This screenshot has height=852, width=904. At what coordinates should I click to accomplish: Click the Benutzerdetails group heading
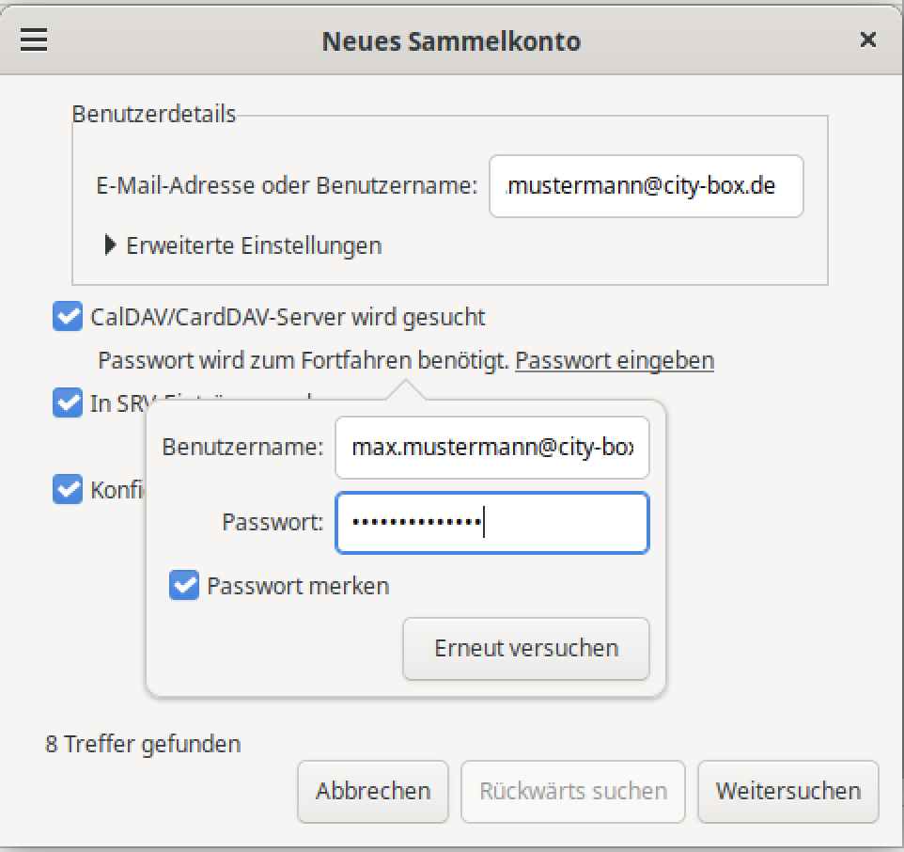coord(154,115)
